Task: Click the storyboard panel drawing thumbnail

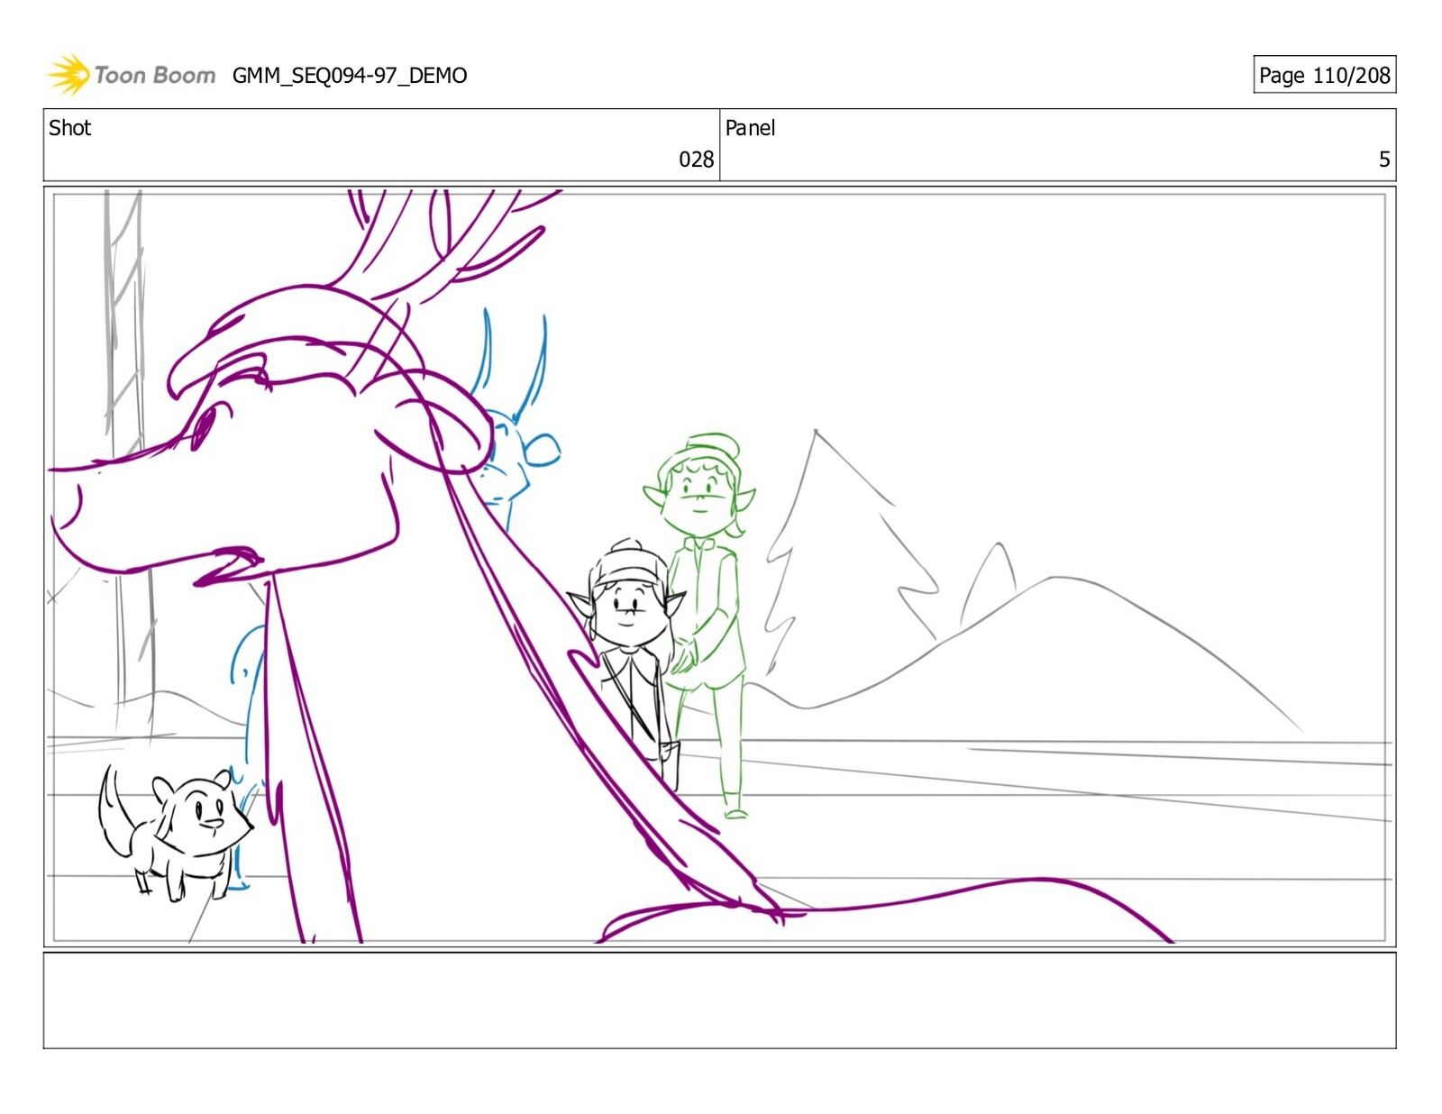Action: tap(720, 567)
